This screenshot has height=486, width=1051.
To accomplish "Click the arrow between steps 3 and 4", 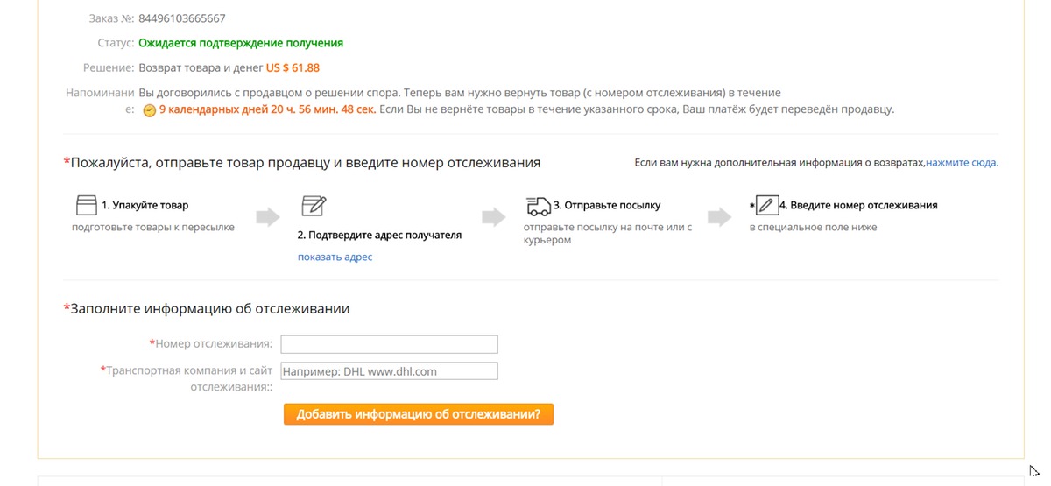I will (720, 217).
